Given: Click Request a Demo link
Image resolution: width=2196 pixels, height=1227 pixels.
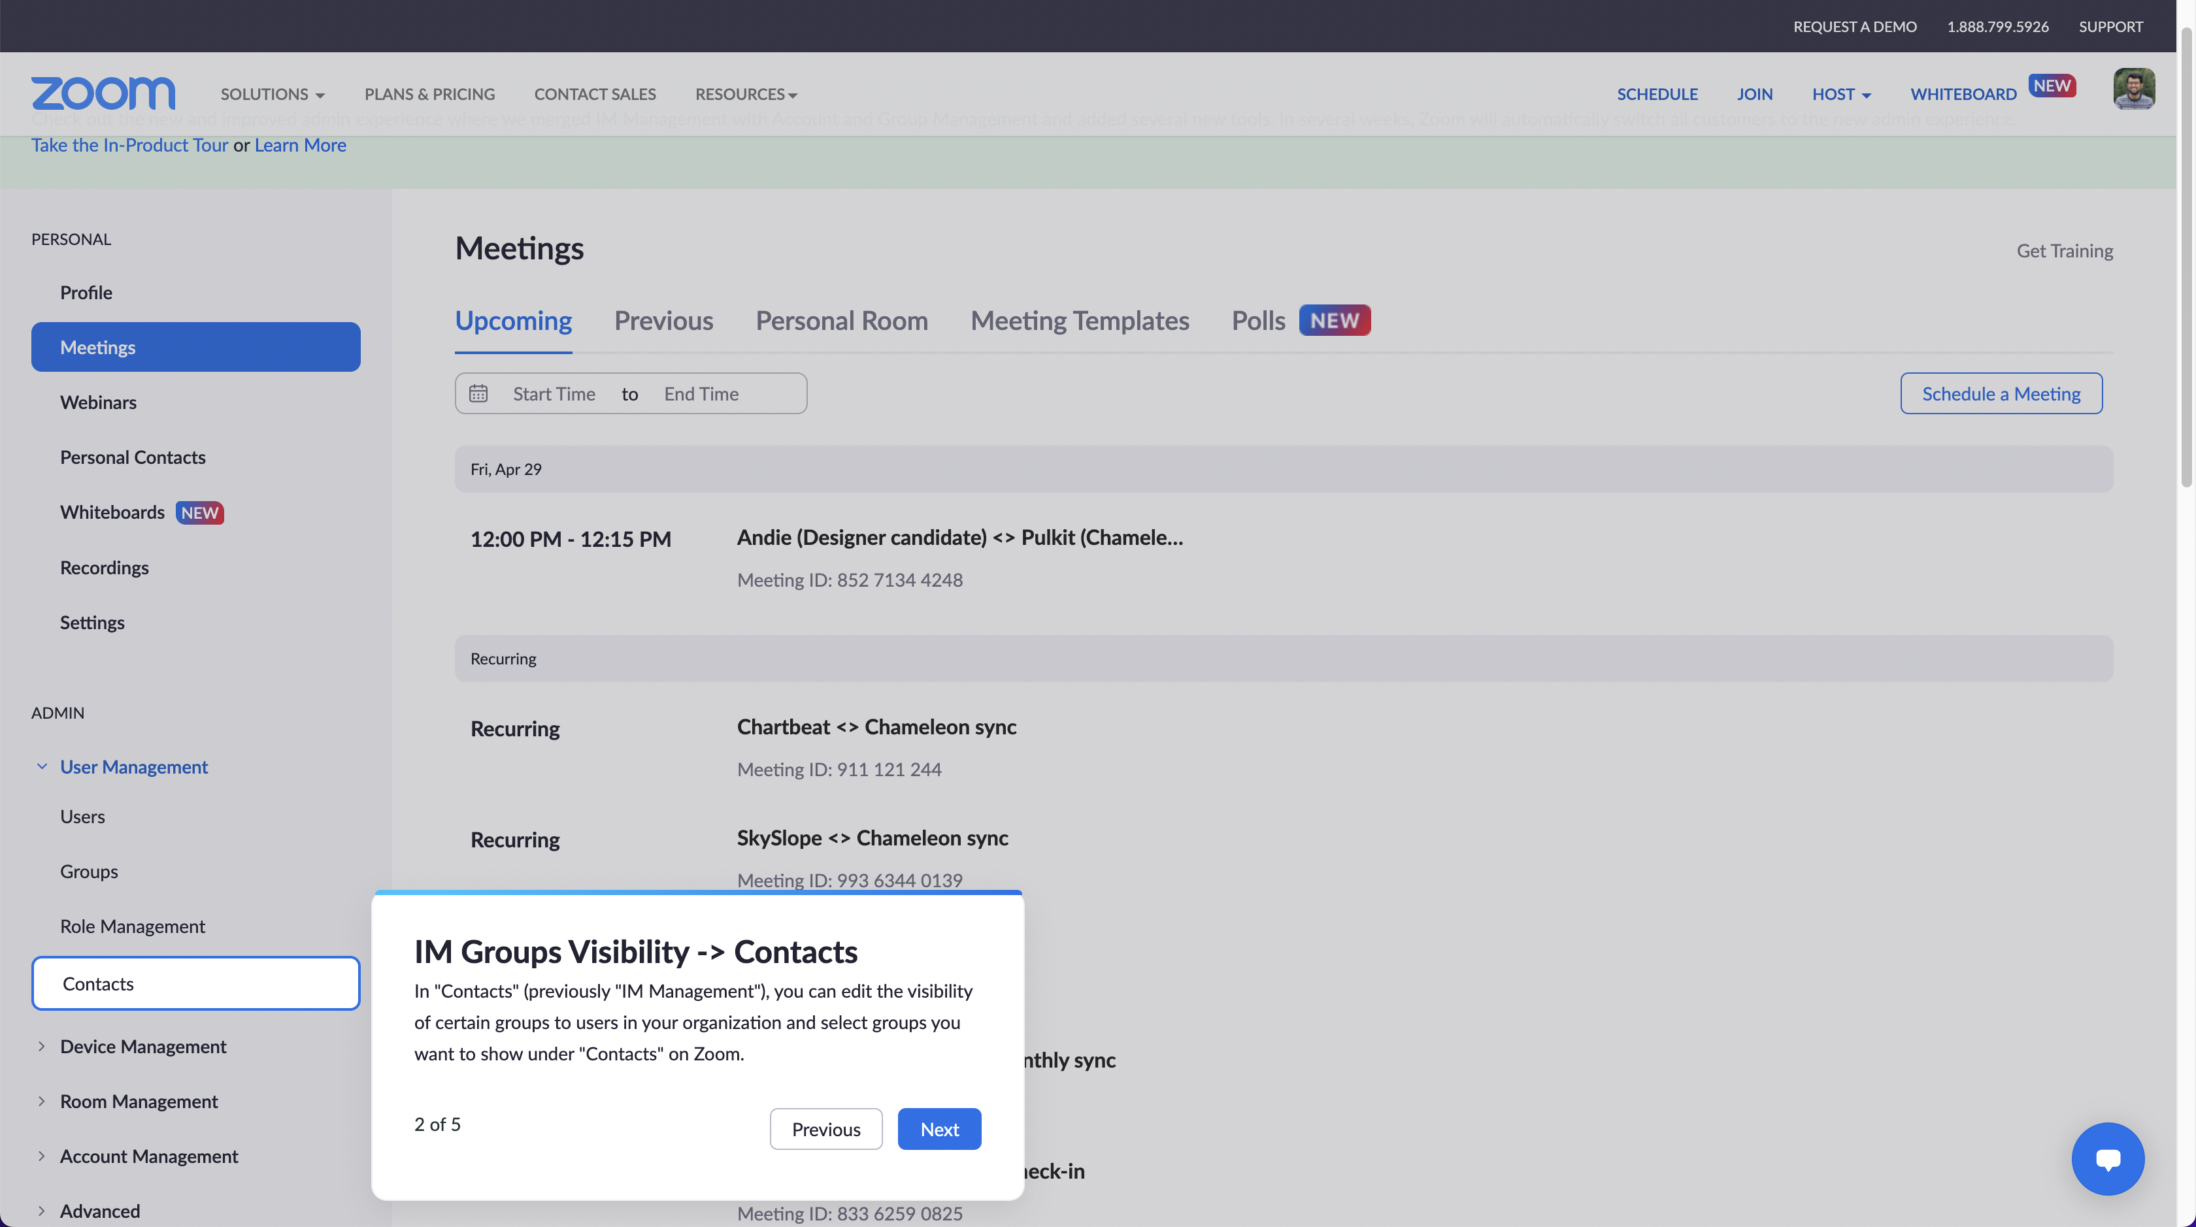Looking at the screenshot, I should pos(1854,26).
